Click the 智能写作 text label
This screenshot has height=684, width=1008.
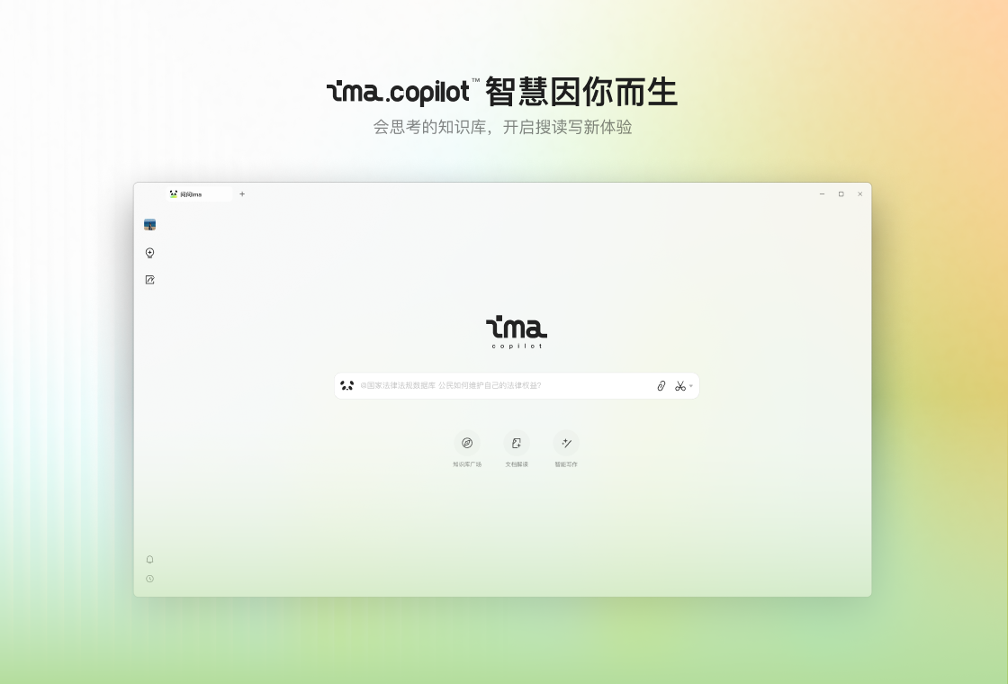click(566, 464)
